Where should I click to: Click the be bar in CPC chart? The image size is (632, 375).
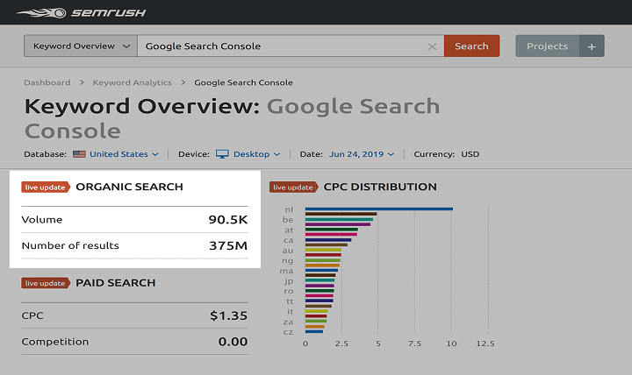(341, 214)
